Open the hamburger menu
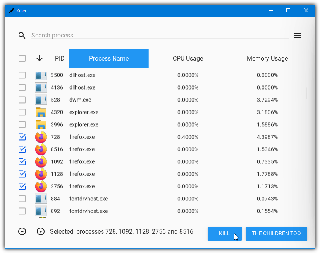The image size is (320, 253). 298,36
